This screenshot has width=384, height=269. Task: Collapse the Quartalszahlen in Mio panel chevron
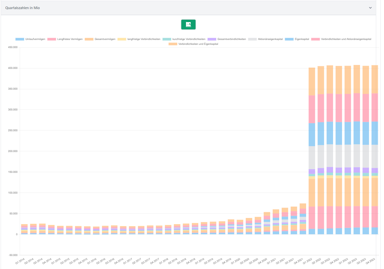[x=370, y=8]
